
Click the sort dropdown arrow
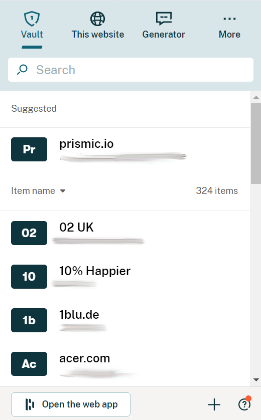[x=63, y=191]
